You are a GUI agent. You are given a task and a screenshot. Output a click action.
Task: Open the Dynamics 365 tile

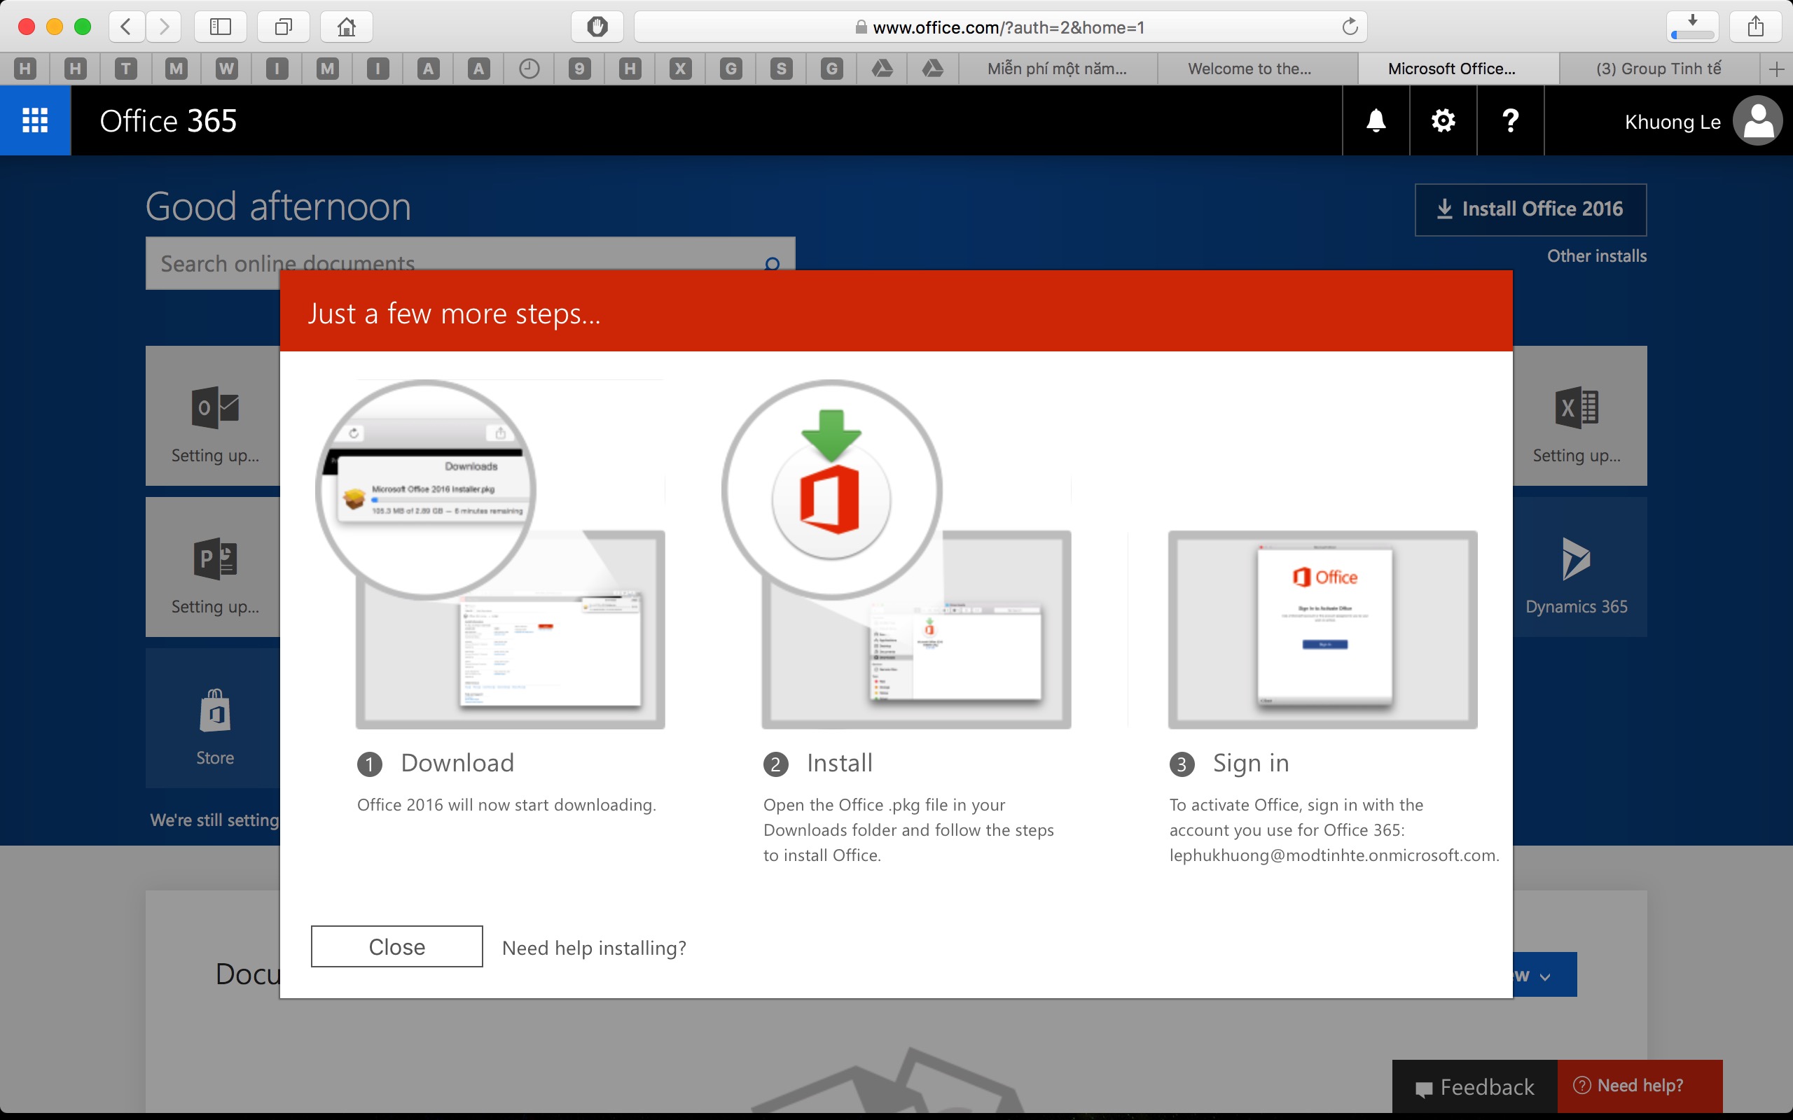point(1579,567)
